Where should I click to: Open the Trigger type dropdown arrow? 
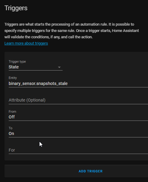59,67
